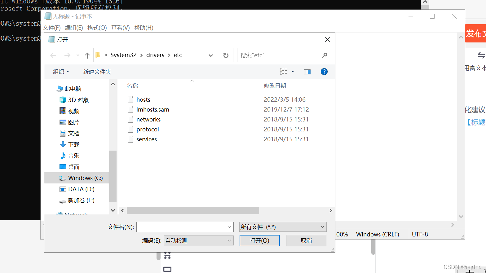486x273 pixels.
Task: Click Windows (CRLF) in Notepad status bar
Action: click(x=378, y=235)
